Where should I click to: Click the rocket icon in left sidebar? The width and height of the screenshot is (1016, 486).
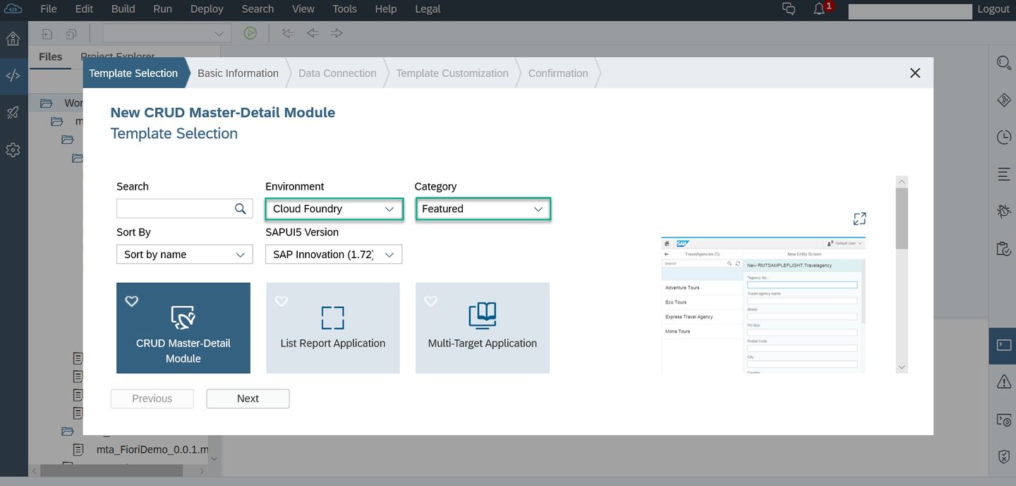click(13, 113)
